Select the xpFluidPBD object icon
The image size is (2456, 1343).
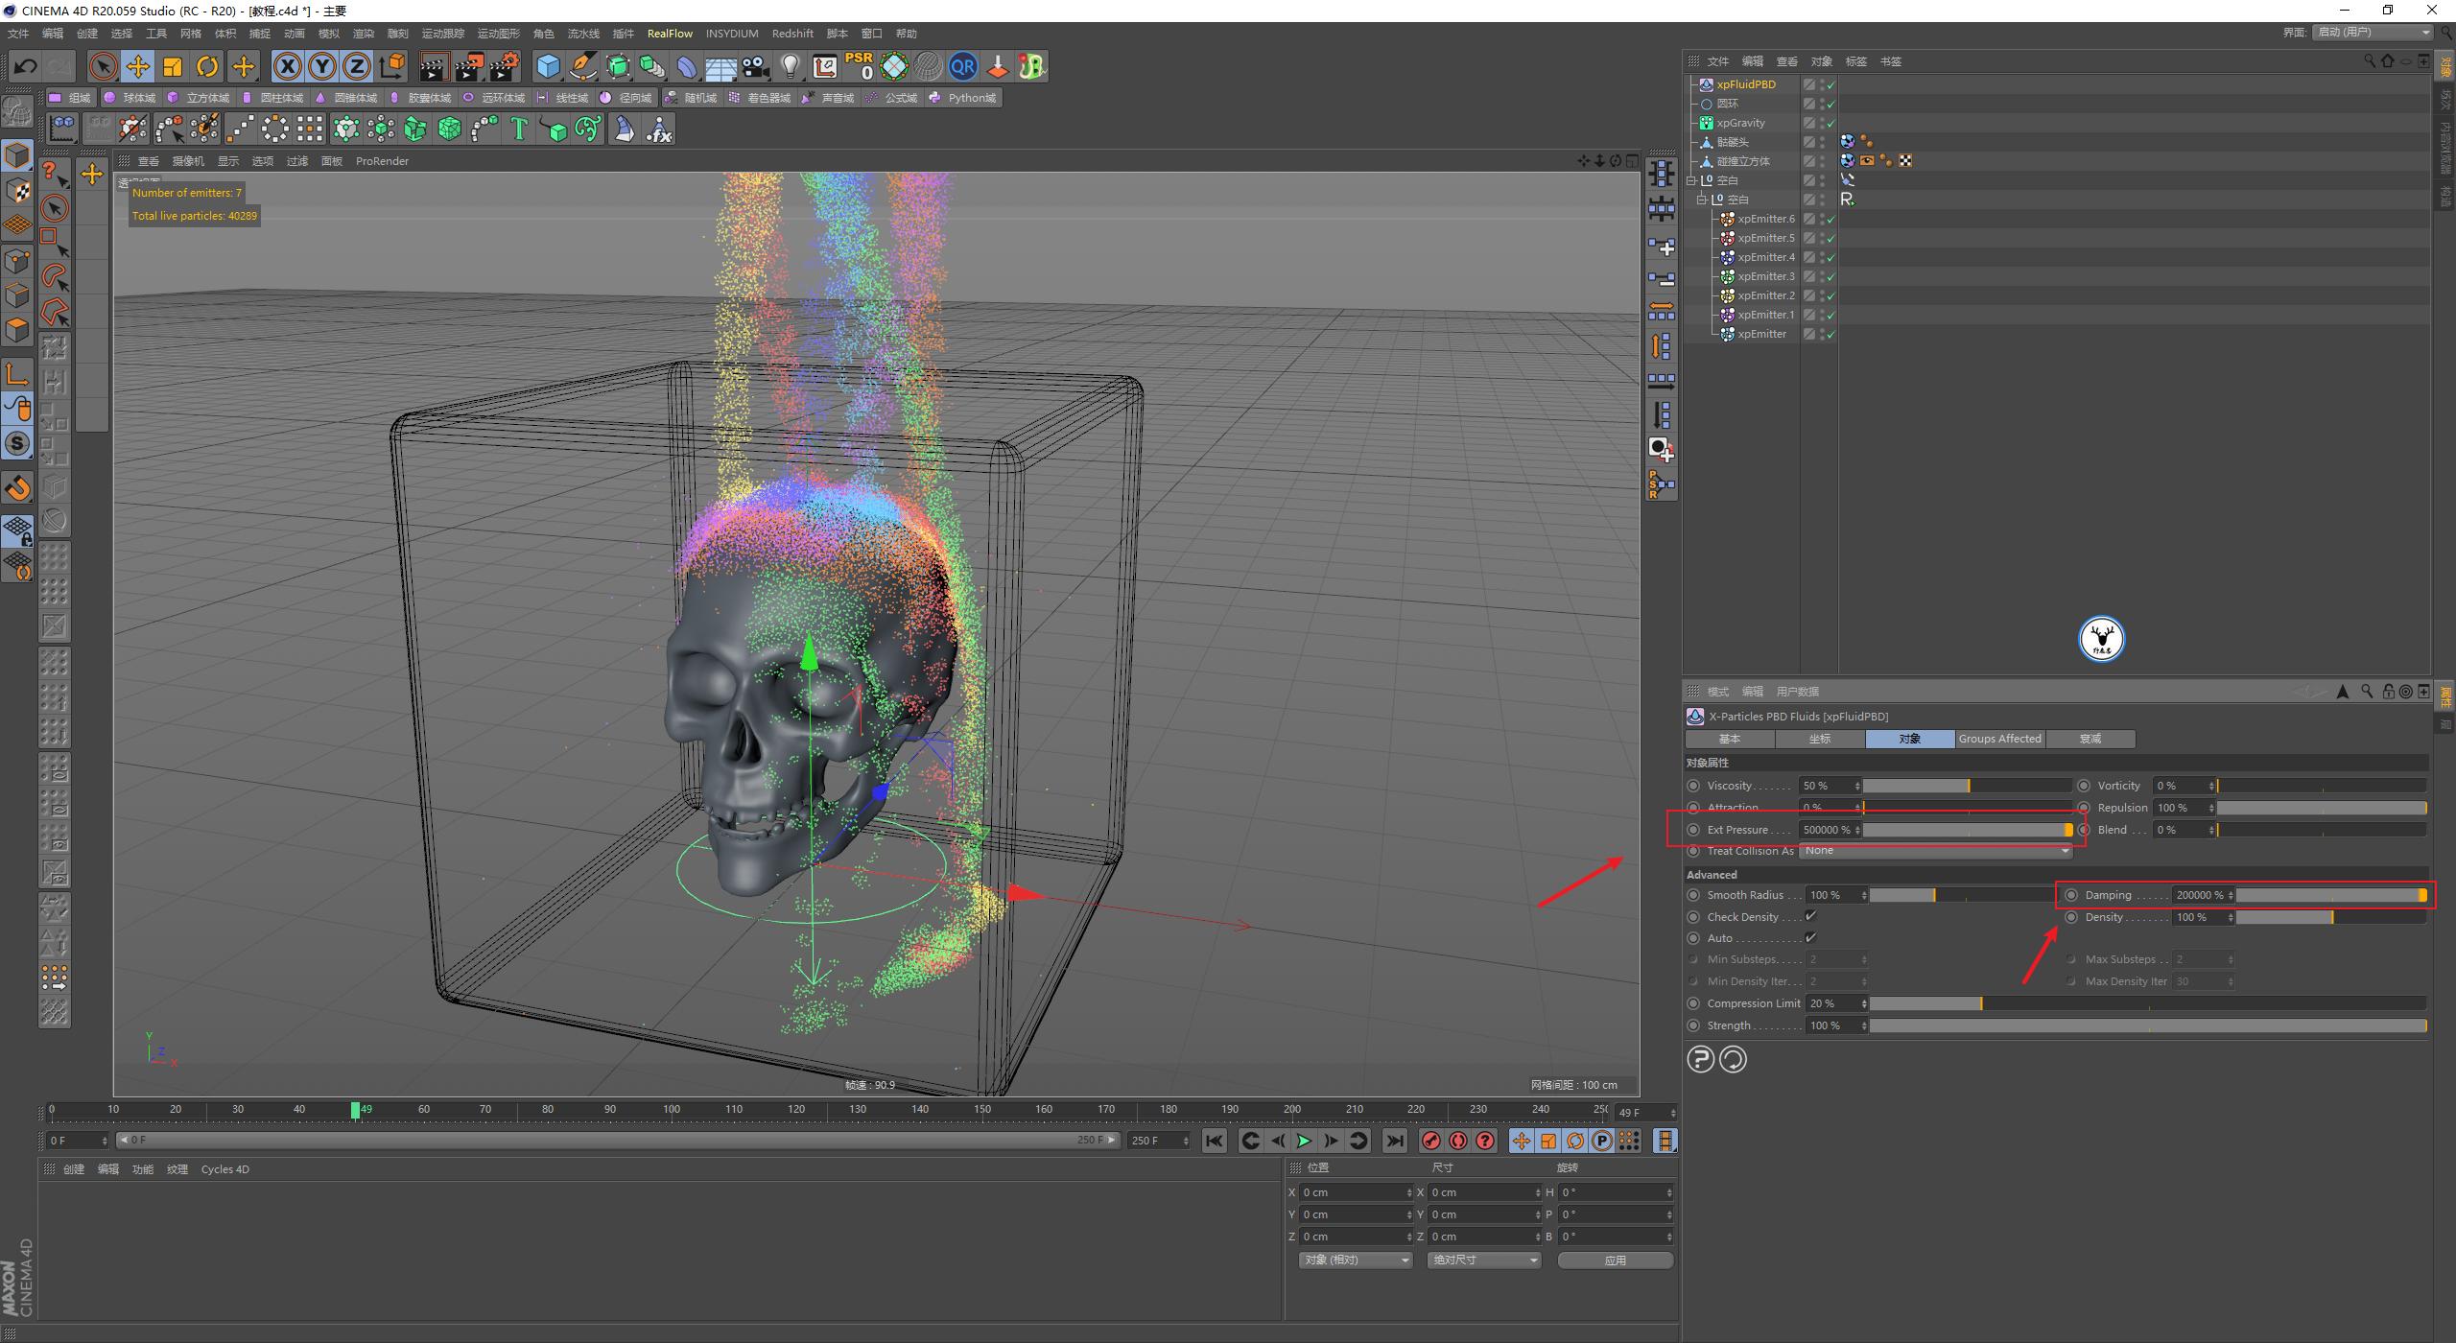(1707, 84)
